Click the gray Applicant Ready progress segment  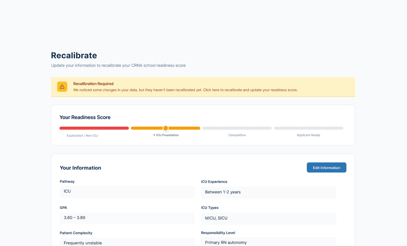click(308, 128)
